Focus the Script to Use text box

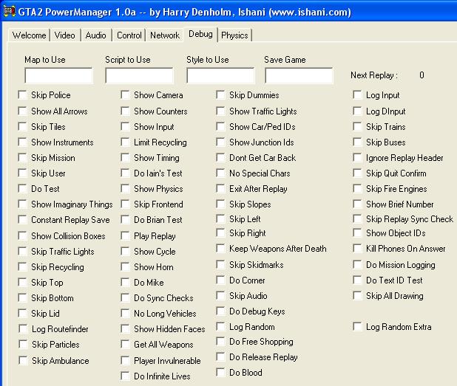click(139, 76)
